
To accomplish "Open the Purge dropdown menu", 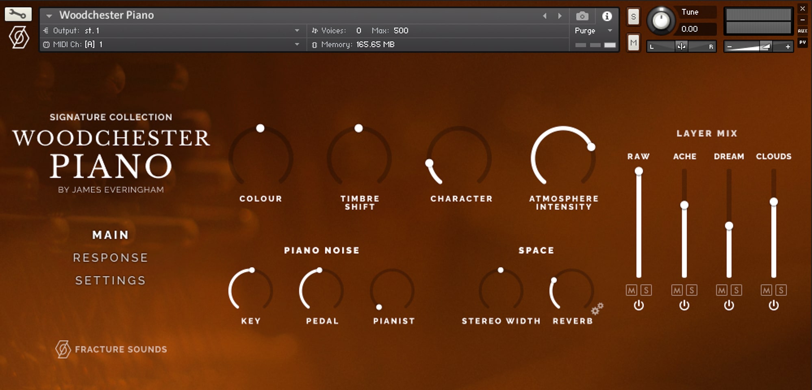I will tap(610, 31).
